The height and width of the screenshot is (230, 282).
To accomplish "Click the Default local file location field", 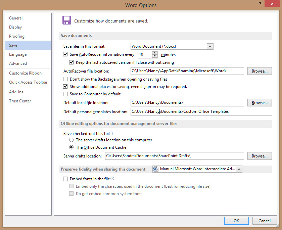I will (x=187, y=102).
